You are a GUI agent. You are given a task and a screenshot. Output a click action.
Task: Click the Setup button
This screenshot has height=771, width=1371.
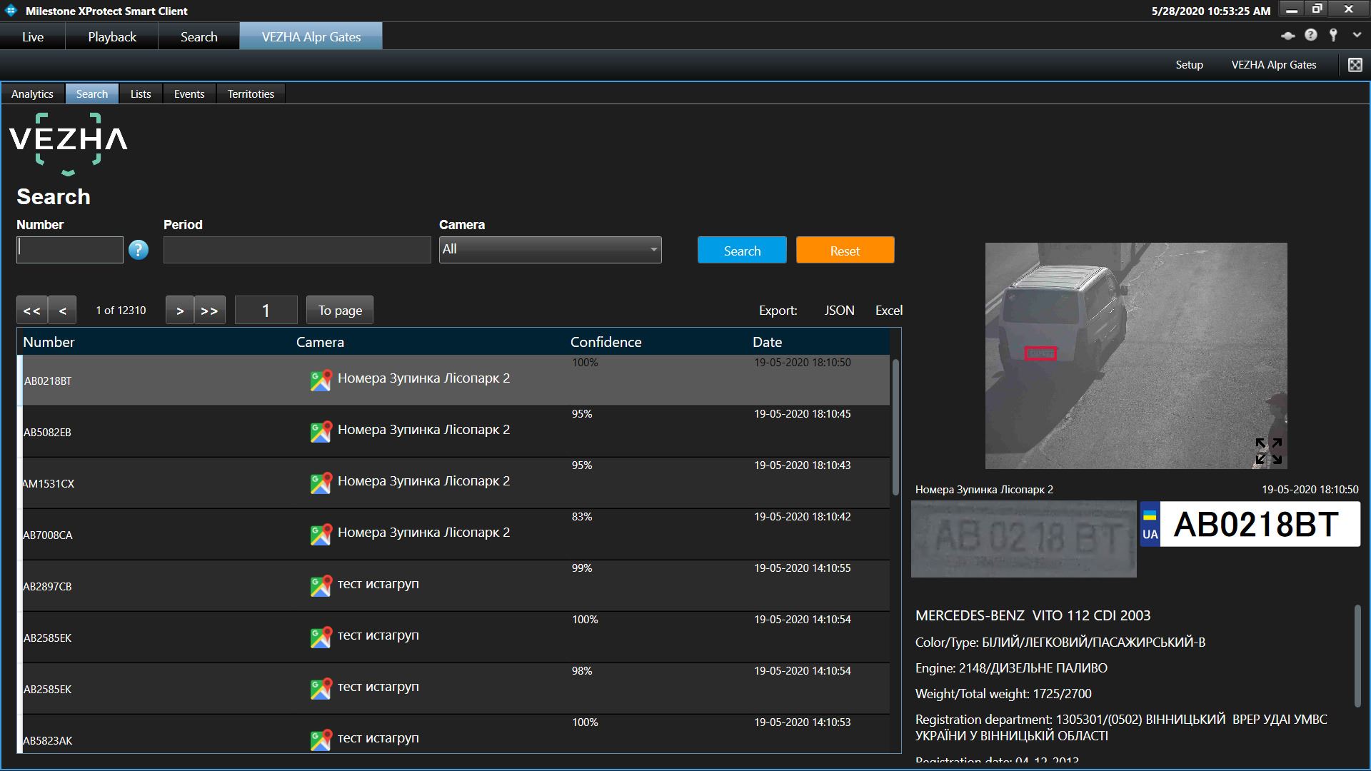tap(1189, 64)
